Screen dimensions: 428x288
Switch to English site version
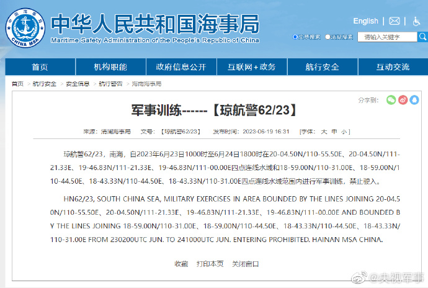[x=365, y=21]
